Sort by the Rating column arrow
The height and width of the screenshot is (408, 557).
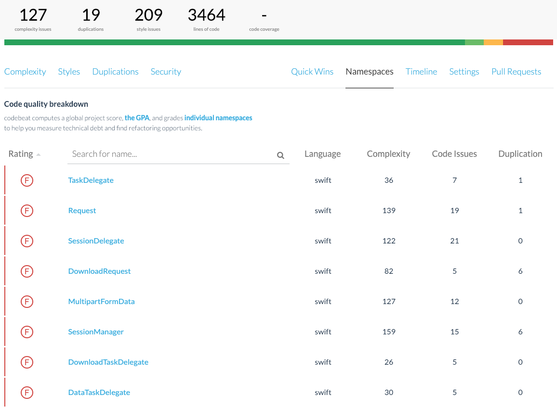[39, 154]
